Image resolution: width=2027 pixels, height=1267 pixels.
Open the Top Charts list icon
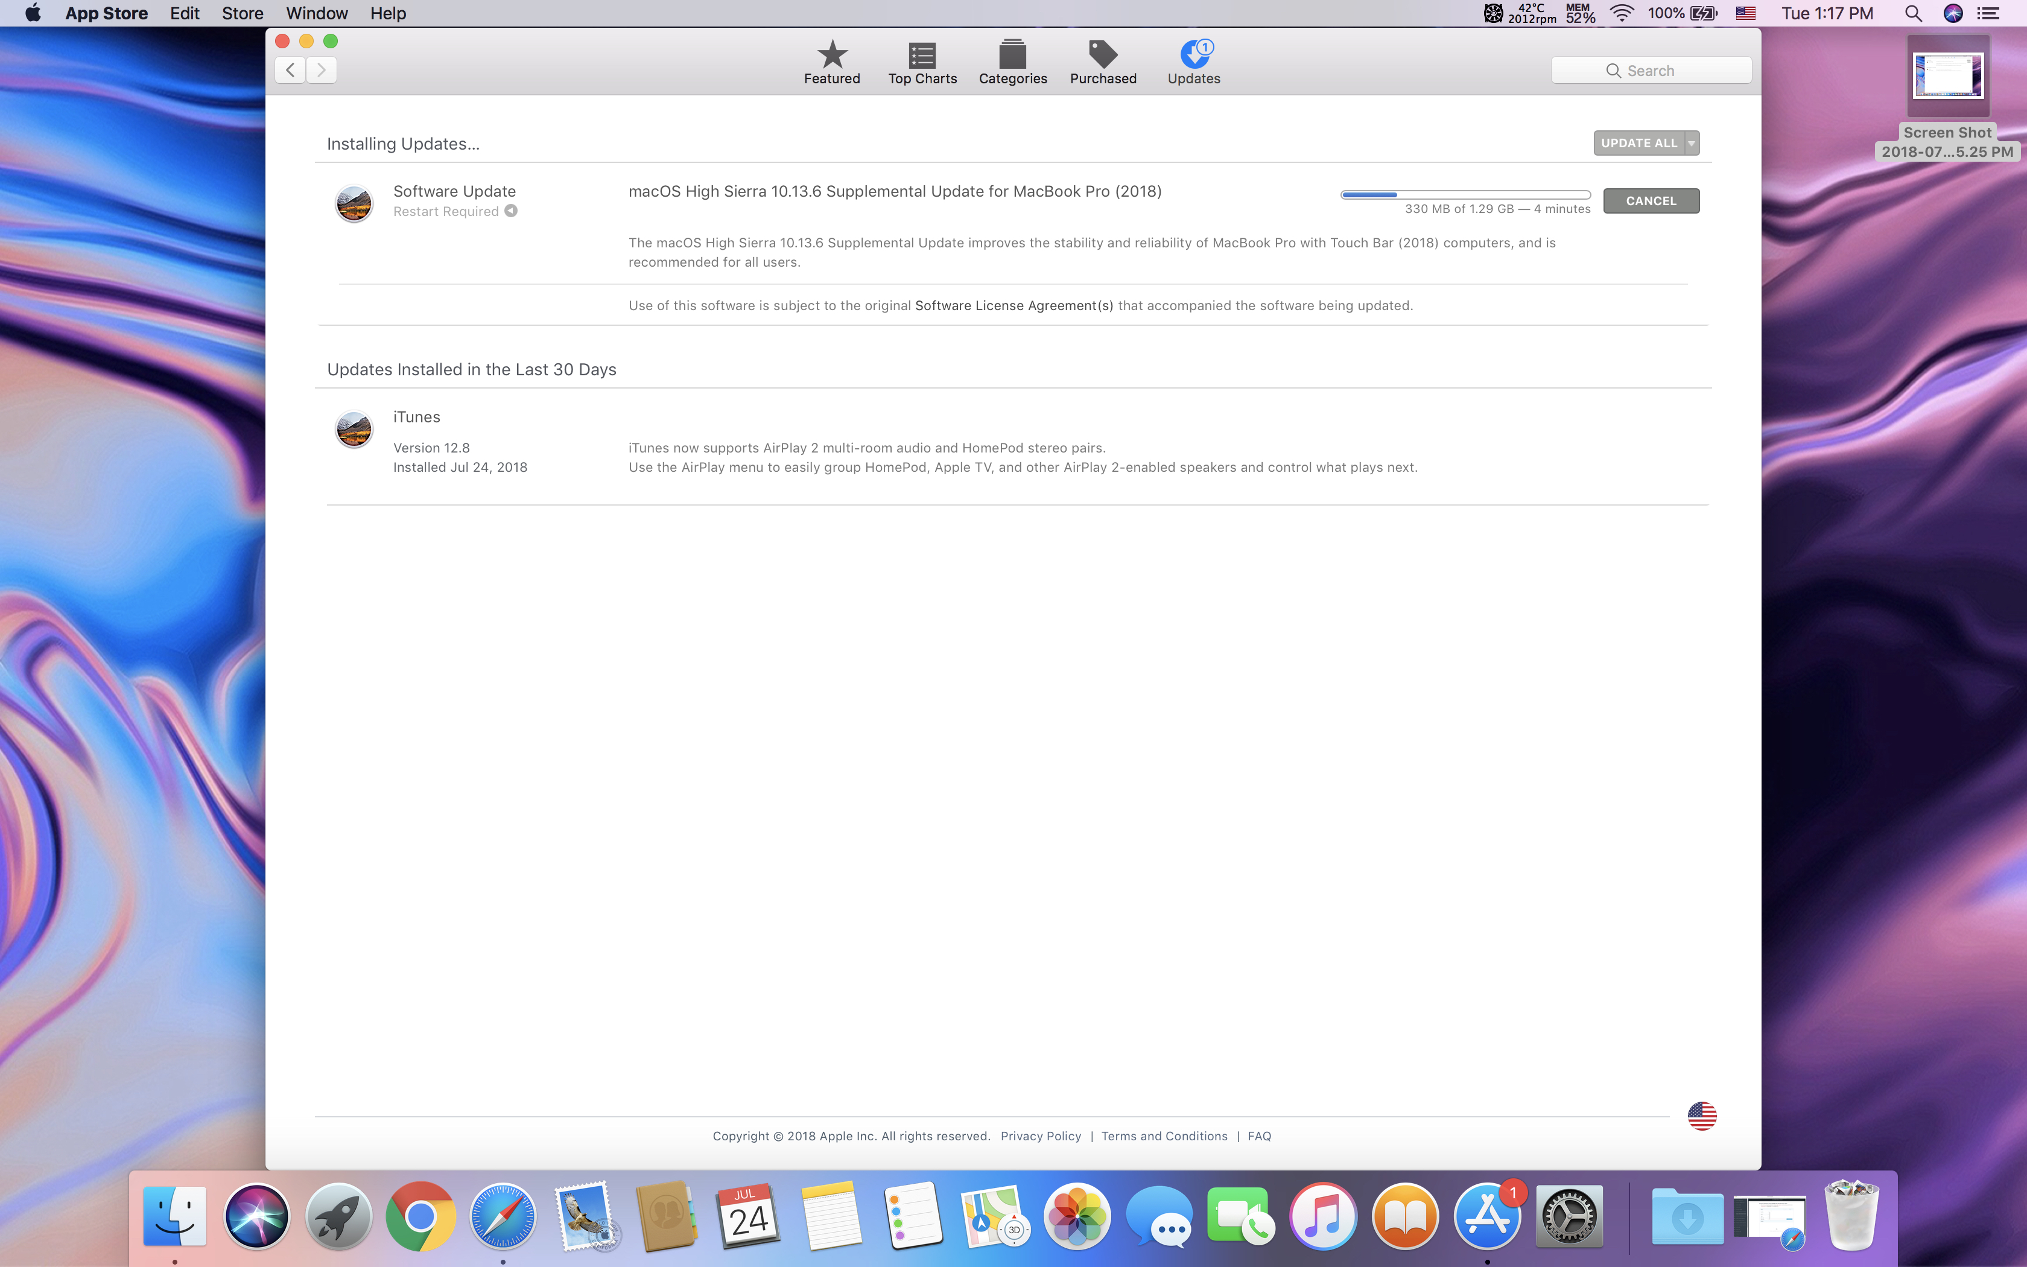click(x=922, y=56)
